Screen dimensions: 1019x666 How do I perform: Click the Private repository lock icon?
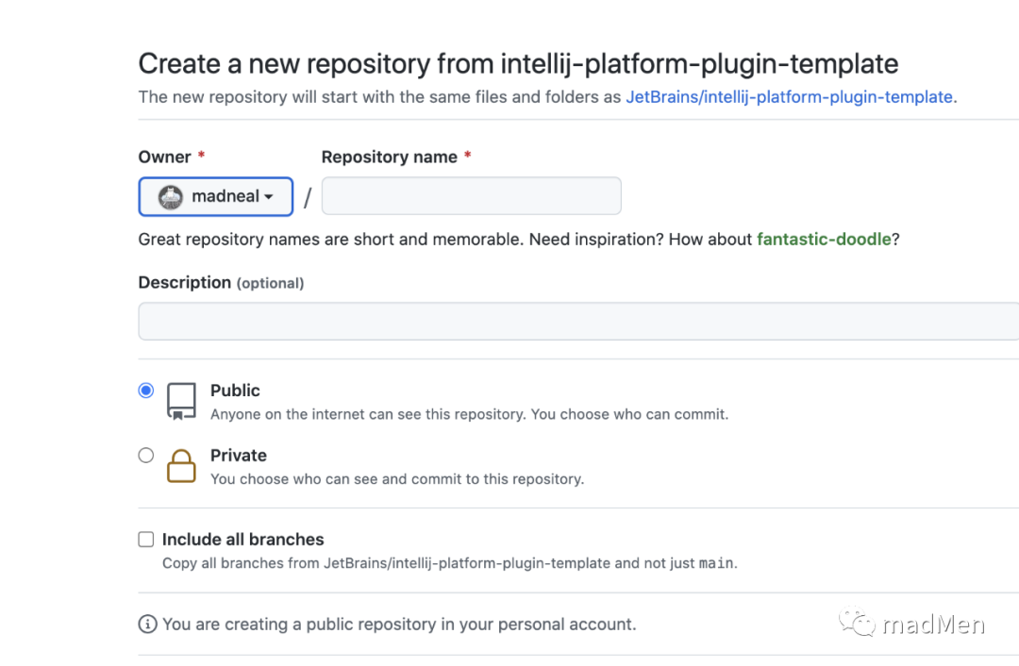coord(181,466)
